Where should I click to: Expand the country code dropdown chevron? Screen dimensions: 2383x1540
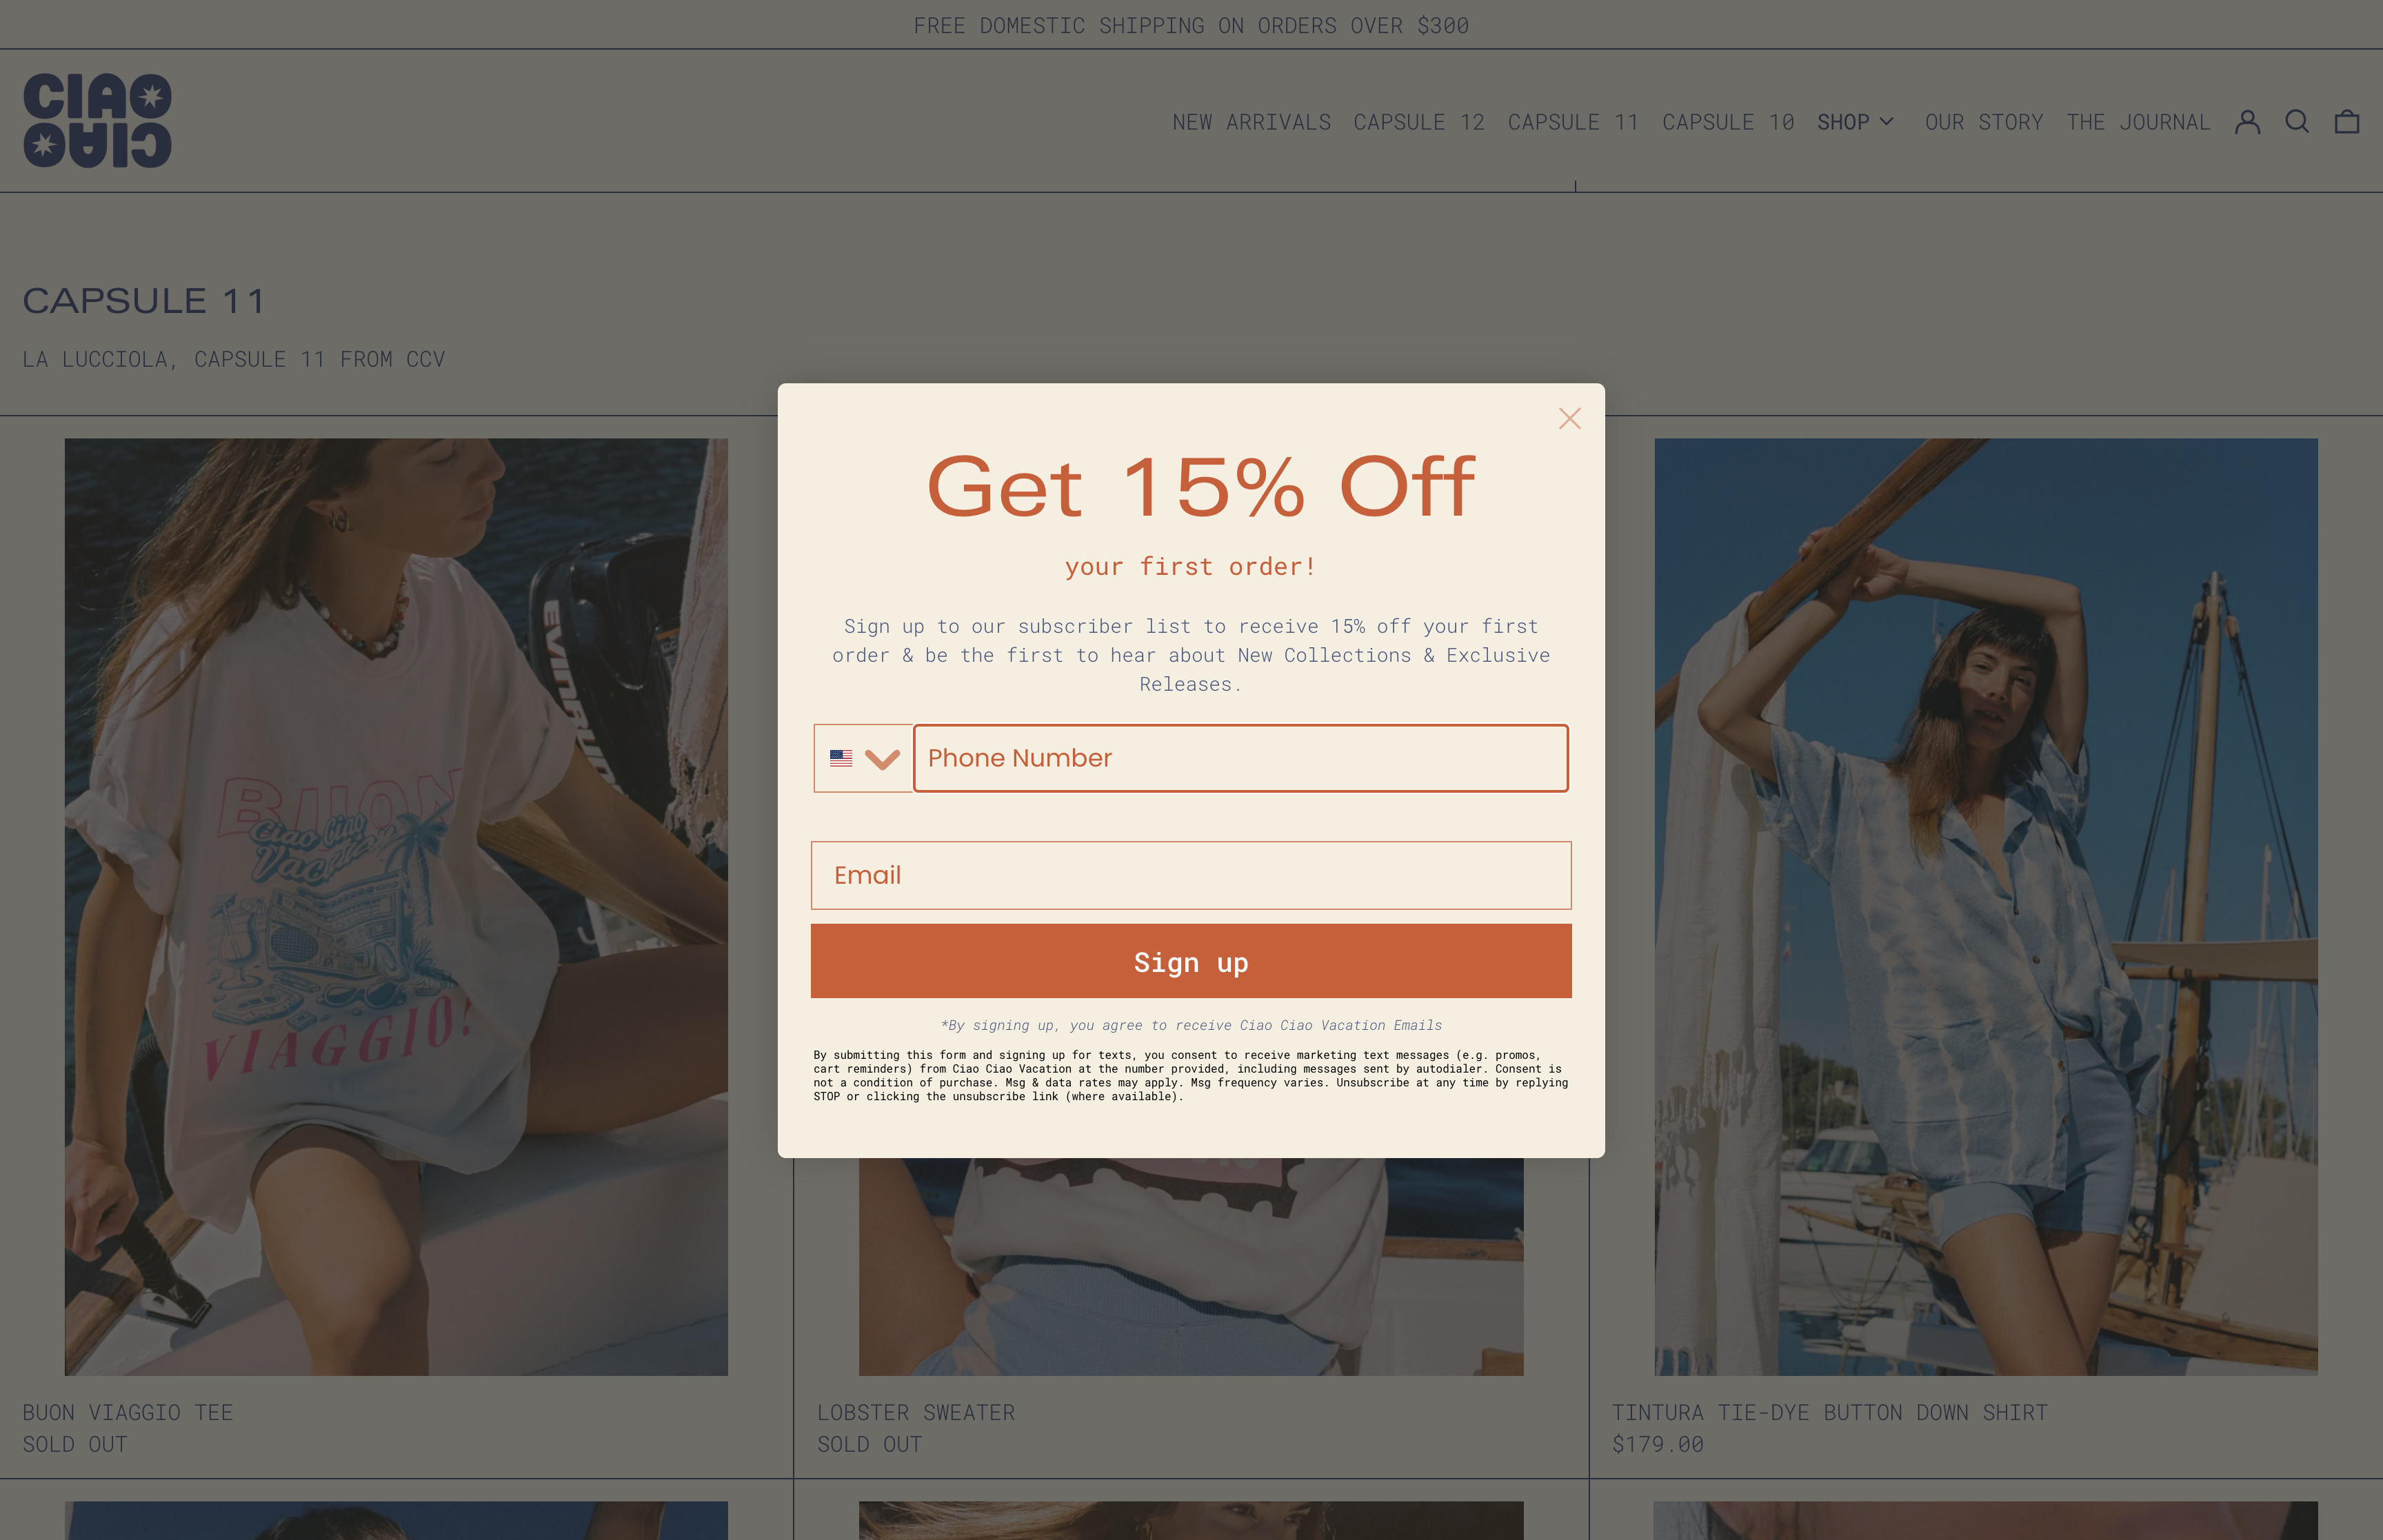pos(882,760)
